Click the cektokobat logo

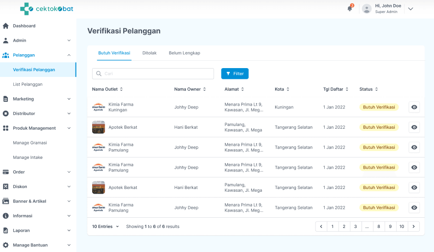[47, 9]
